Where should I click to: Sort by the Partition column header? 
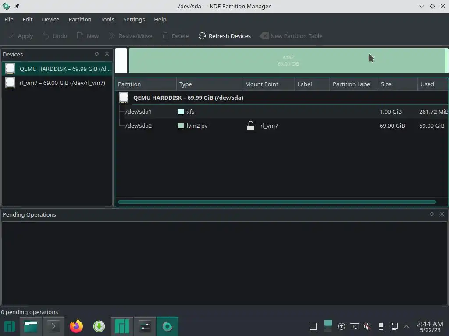[146, 84]
